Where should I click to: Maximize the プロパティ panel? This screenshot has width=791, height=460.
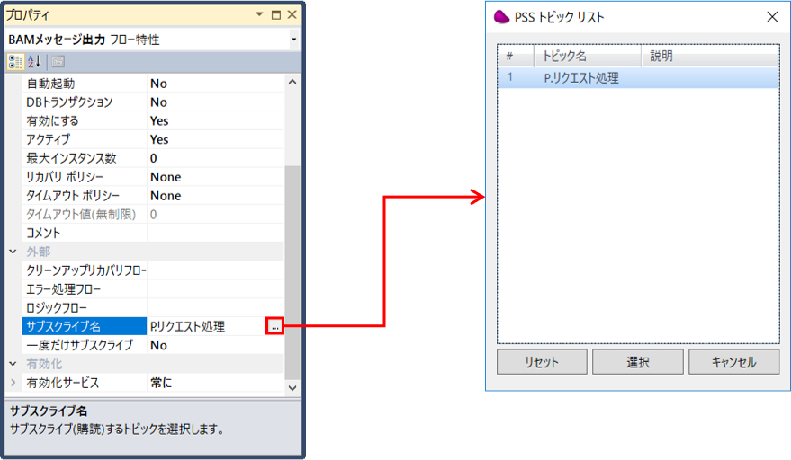point(276,14)
